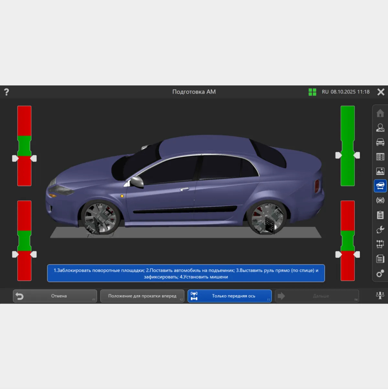Go to home screen icon in sidebar

coord(380,113)
